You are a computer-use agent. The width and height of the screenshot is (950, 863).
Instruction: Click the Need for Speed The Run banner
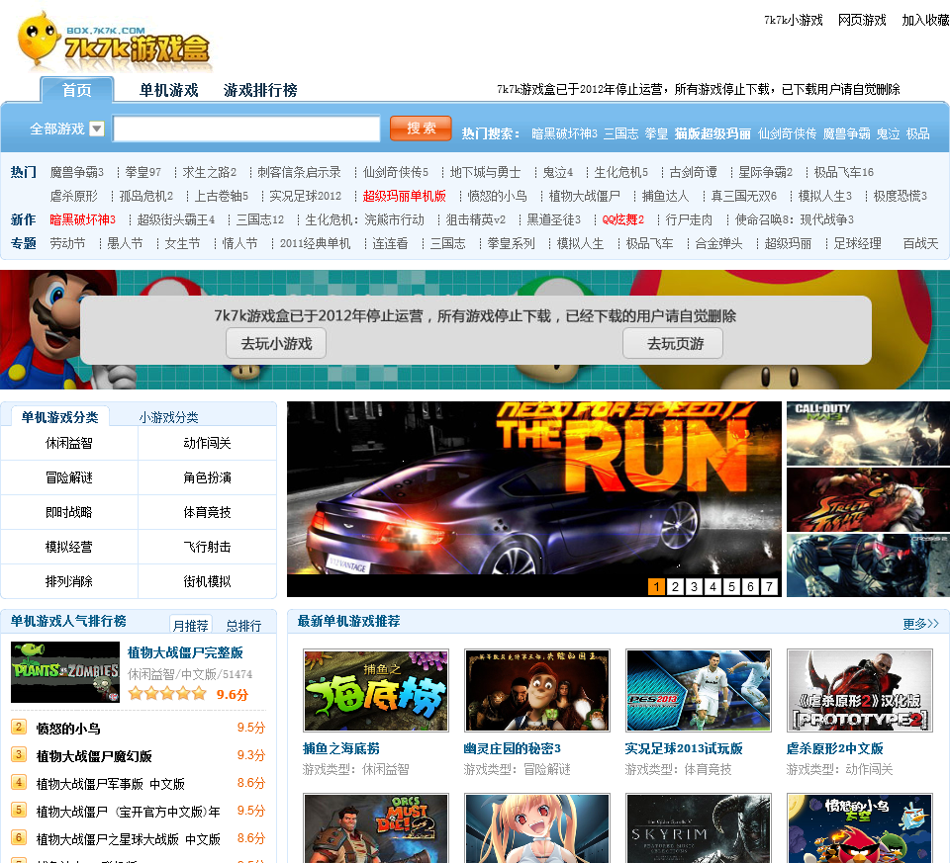[x=533, y=487]
